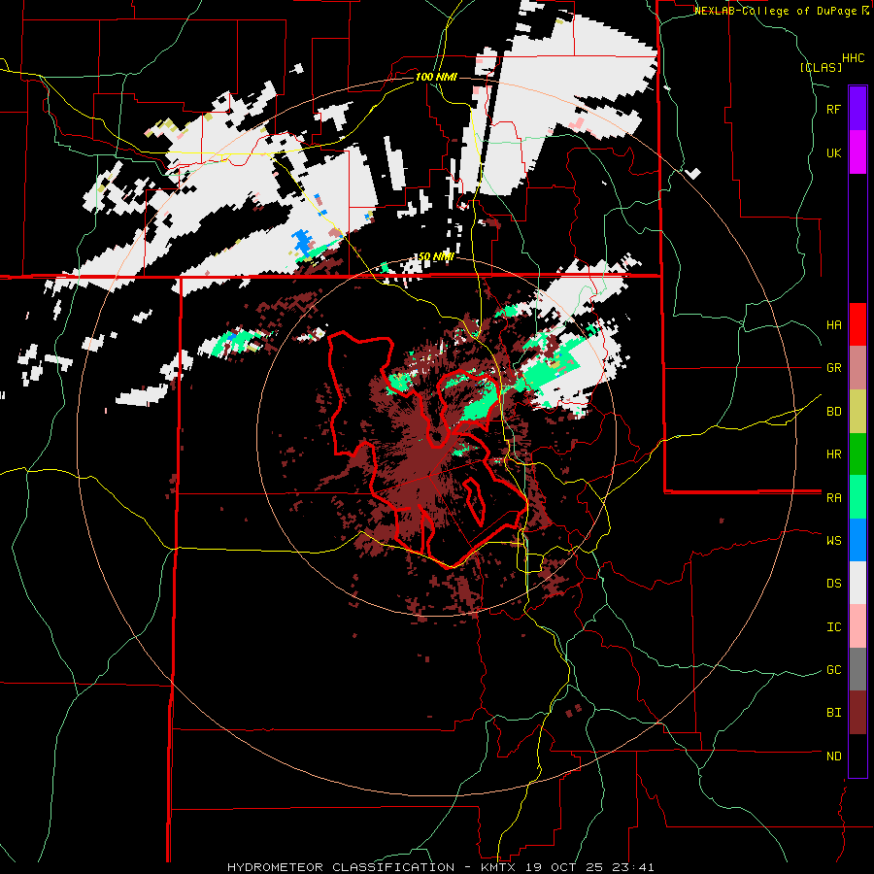Image resolution: width=874 pixels, height=874 pixels.
Task: Click the ND black legend swatch
Action: (x=857, y=756)
